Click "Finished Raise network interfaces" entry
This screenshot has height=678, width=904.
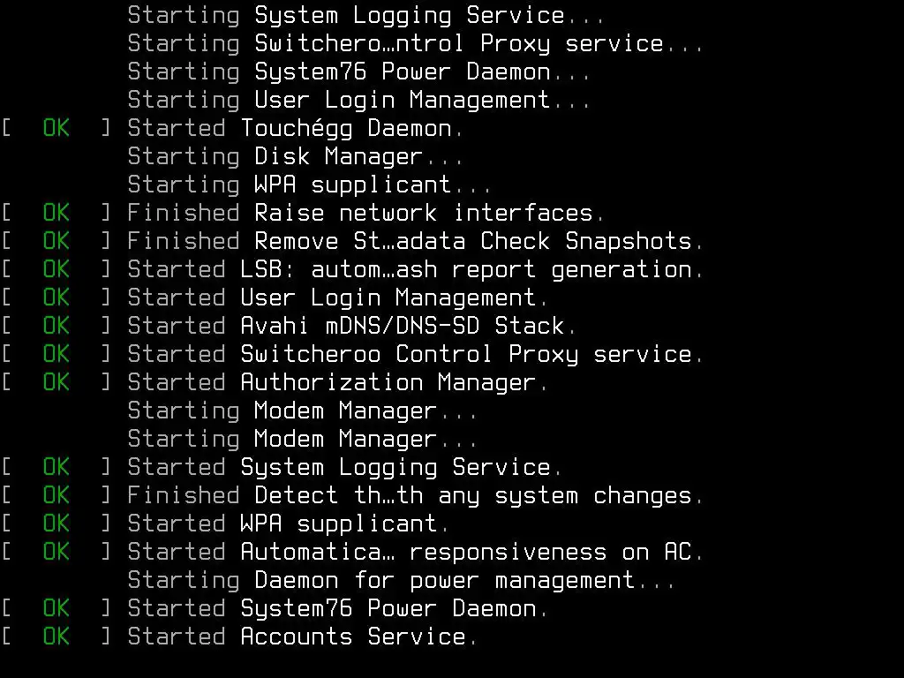tap(365, 213)
